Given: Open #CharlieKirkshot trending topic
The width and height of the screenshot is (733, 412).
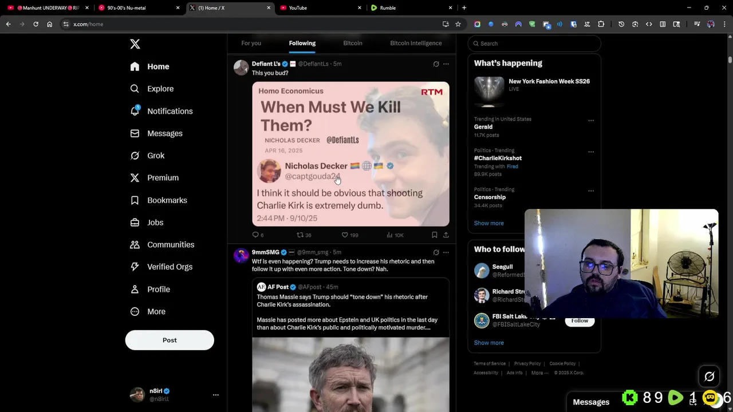Looking at the screenshot, I should point(498,158).
